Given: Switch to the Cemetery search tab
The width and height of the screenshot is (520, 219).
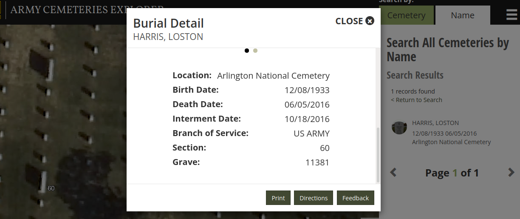Looking at the screenshot, I should pyautogui.click(x=406, y=15).
